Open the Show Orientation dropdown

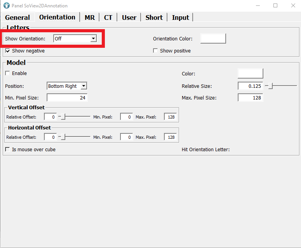coord(93,38)
